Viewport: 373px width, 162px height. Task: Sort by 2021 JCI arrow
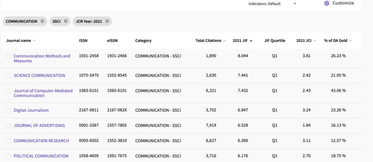click(x=315, y=41)
